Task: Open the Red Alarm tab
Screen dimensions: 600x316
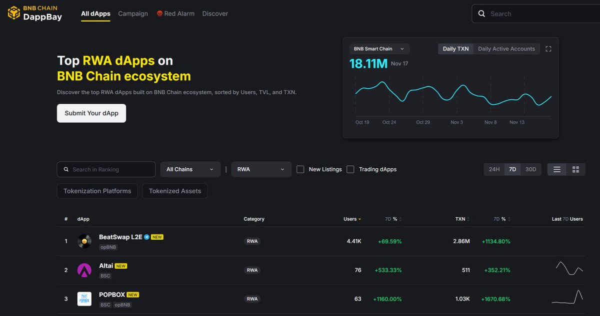Action: 175,14
